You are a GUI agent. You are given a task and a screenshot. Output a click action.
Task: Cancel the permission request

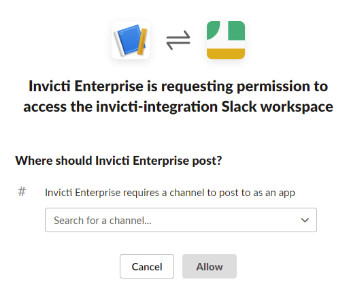pyautogui.click(x=147, y=266)
